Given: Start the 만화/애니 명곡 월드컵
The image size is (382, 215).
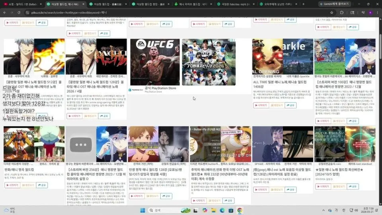Looking at the screenshot, I should click(12, 185).
